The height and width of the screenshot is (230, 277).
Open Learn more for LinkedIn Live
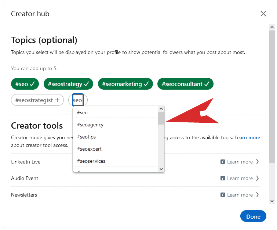tap(240, 162)
